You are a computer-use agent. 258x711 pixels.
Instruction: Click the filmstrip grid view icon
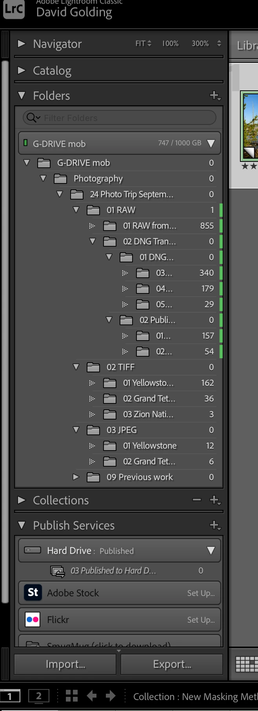point(71,696)
